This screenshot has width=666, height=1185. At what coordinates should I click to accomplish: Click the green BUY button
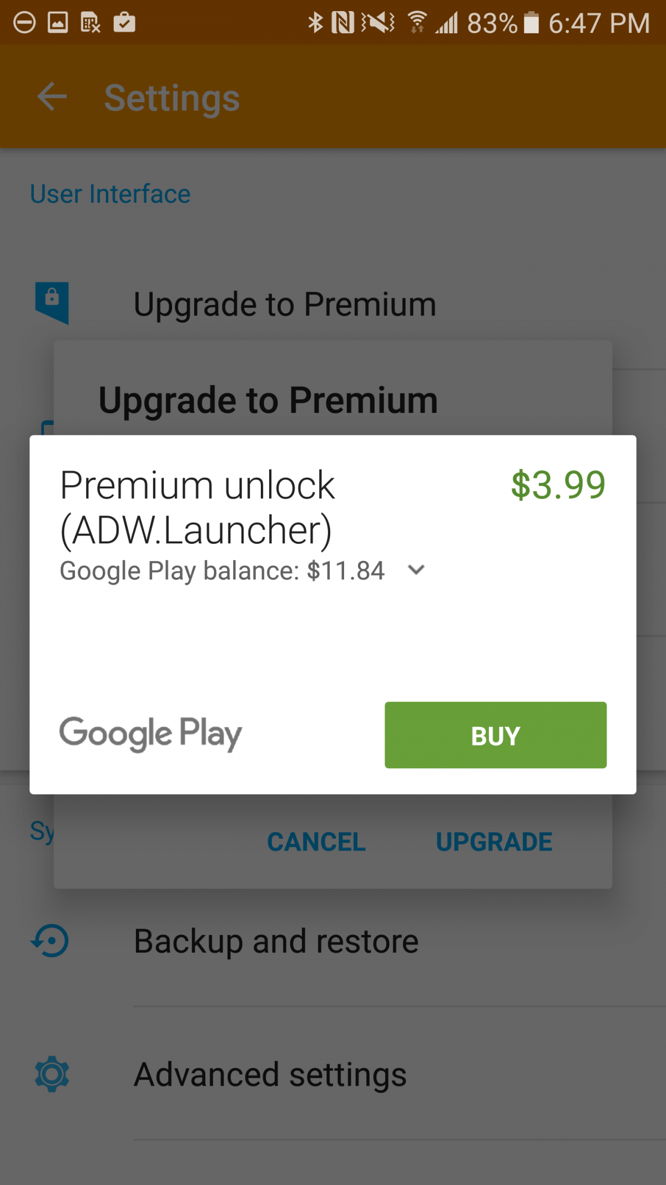pyautogui.click(x=496, y=735)
